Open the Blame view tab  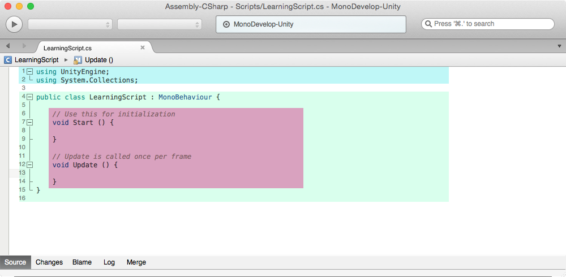[82, 262]
